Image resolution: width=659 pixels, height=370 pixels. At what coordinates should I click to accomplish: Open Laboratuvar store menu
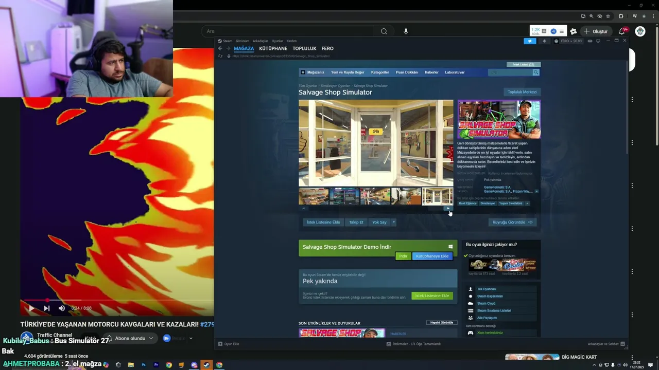pos(455,72)
